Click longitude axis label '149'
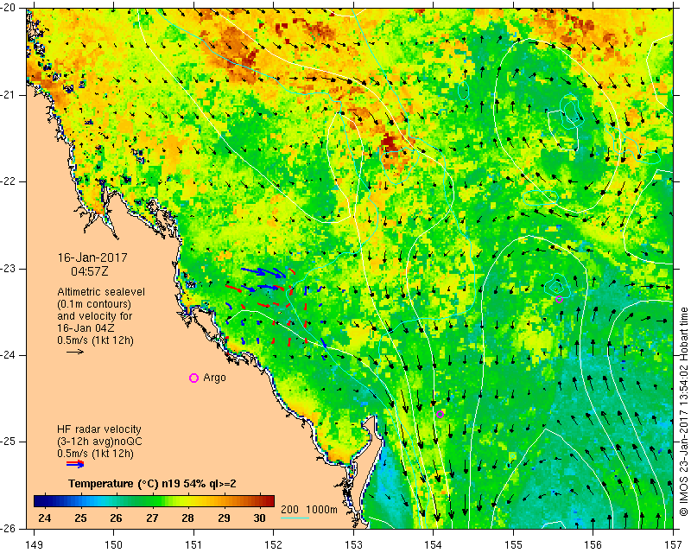 [x=35, y=545]
